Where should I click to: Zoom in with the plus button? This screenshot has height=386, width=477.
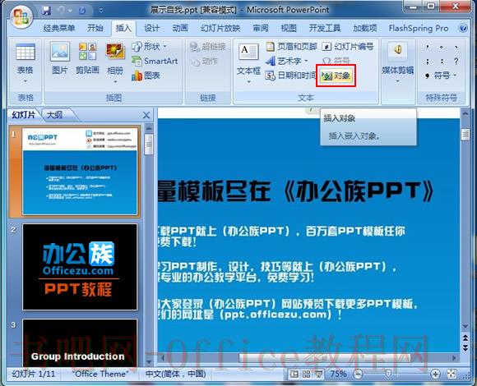[x=435, y=374]
